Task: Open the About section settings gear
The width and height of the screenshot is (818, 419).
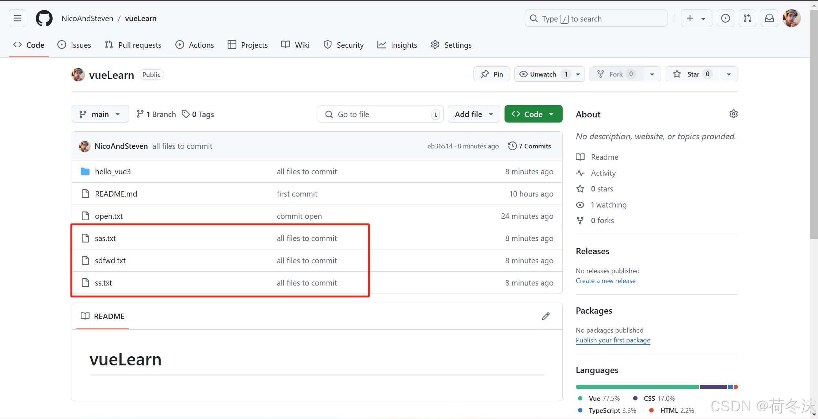Action: tap(733, 114)
